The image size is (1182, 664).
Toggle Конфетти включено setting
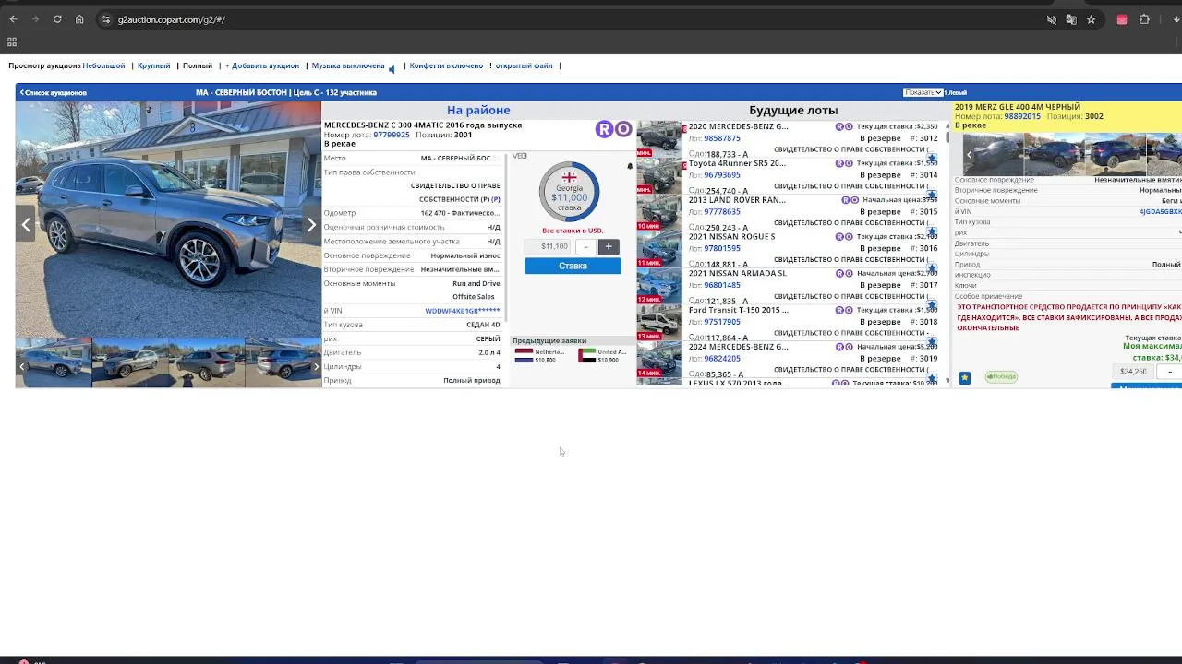point(446,65)
